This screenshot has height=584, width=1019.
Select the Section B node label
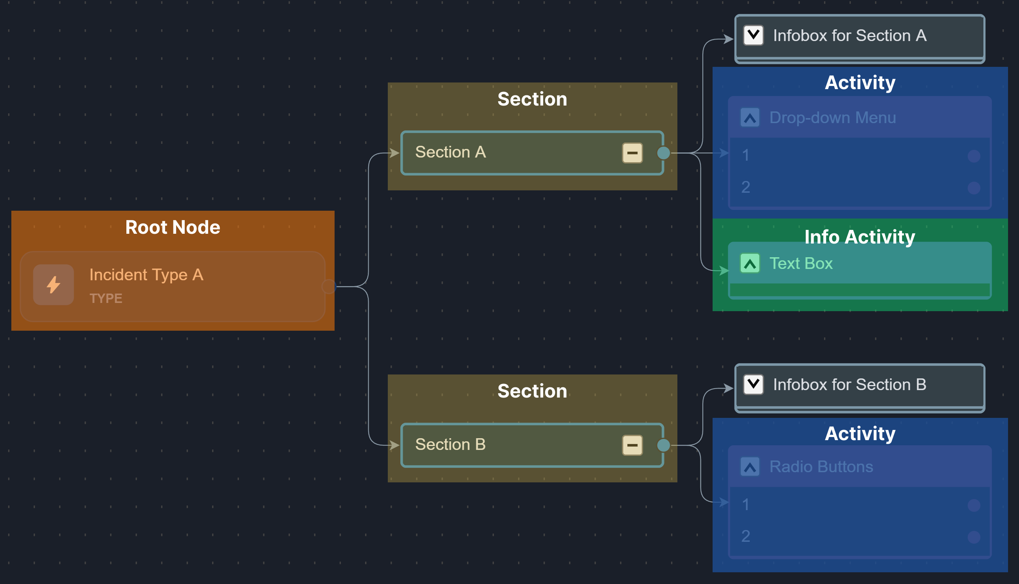point(450,445)
